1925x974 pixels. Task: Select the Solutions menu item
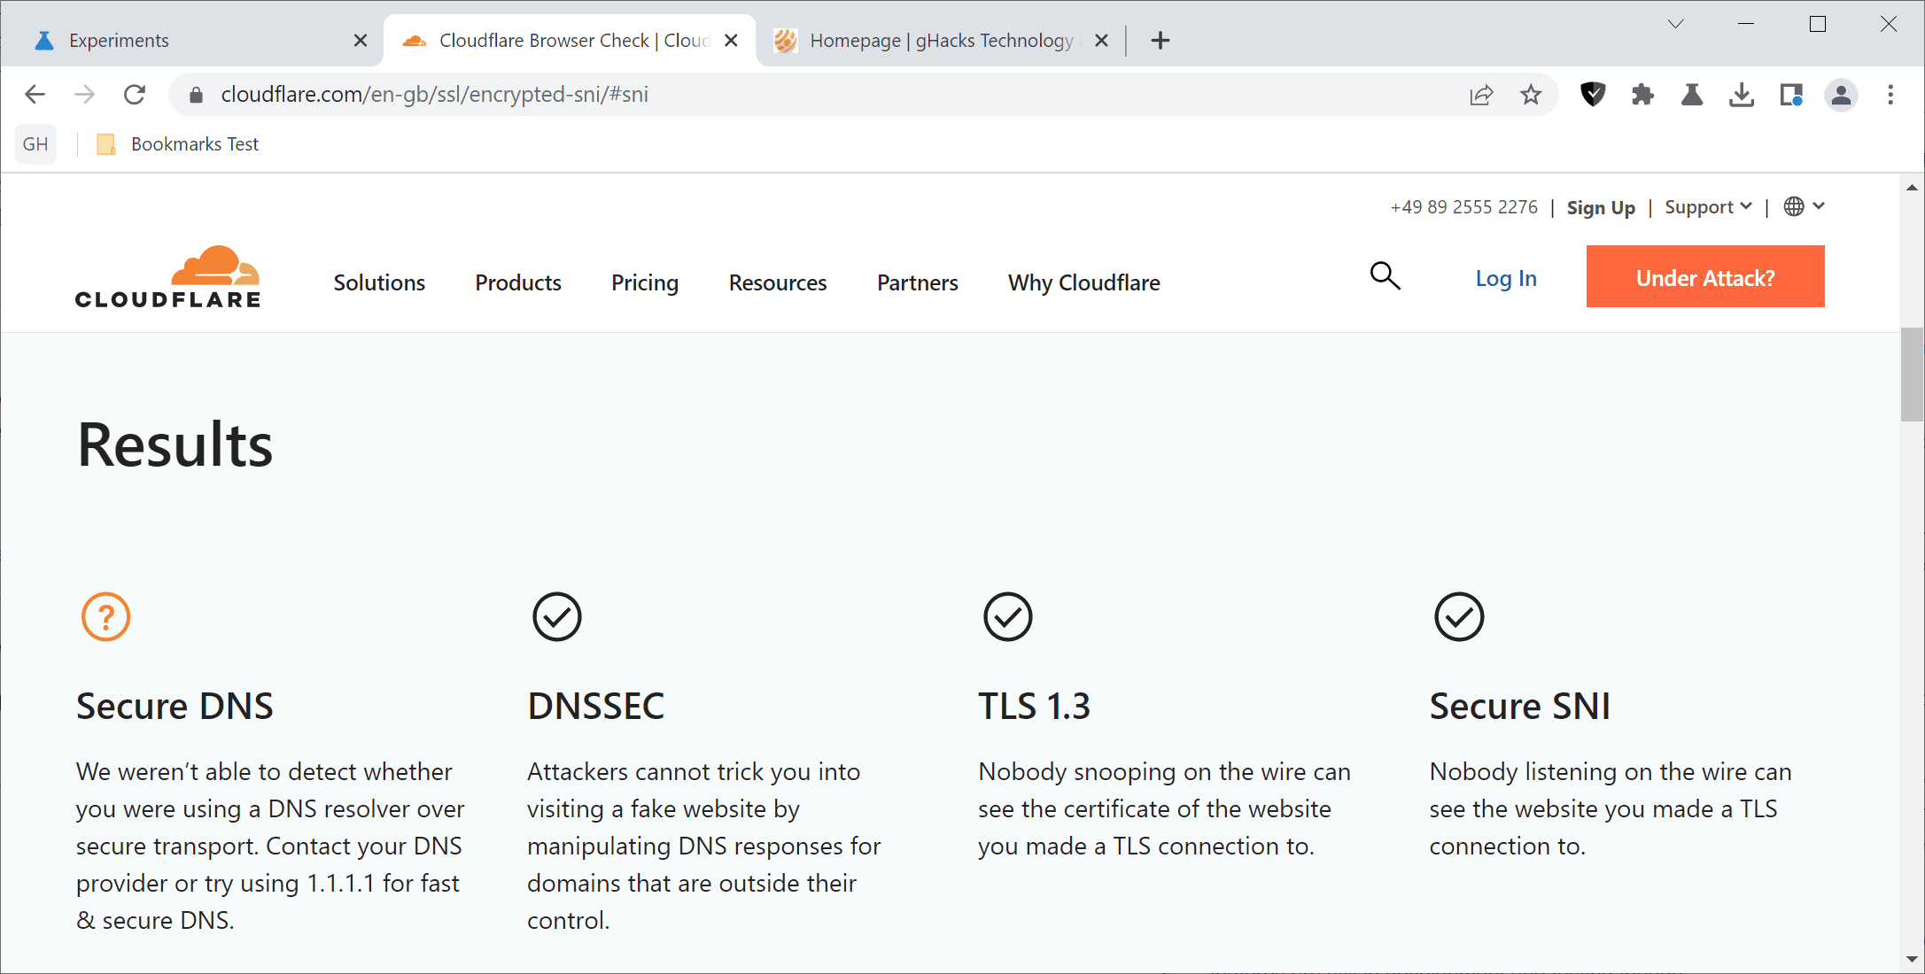(377, 282)
